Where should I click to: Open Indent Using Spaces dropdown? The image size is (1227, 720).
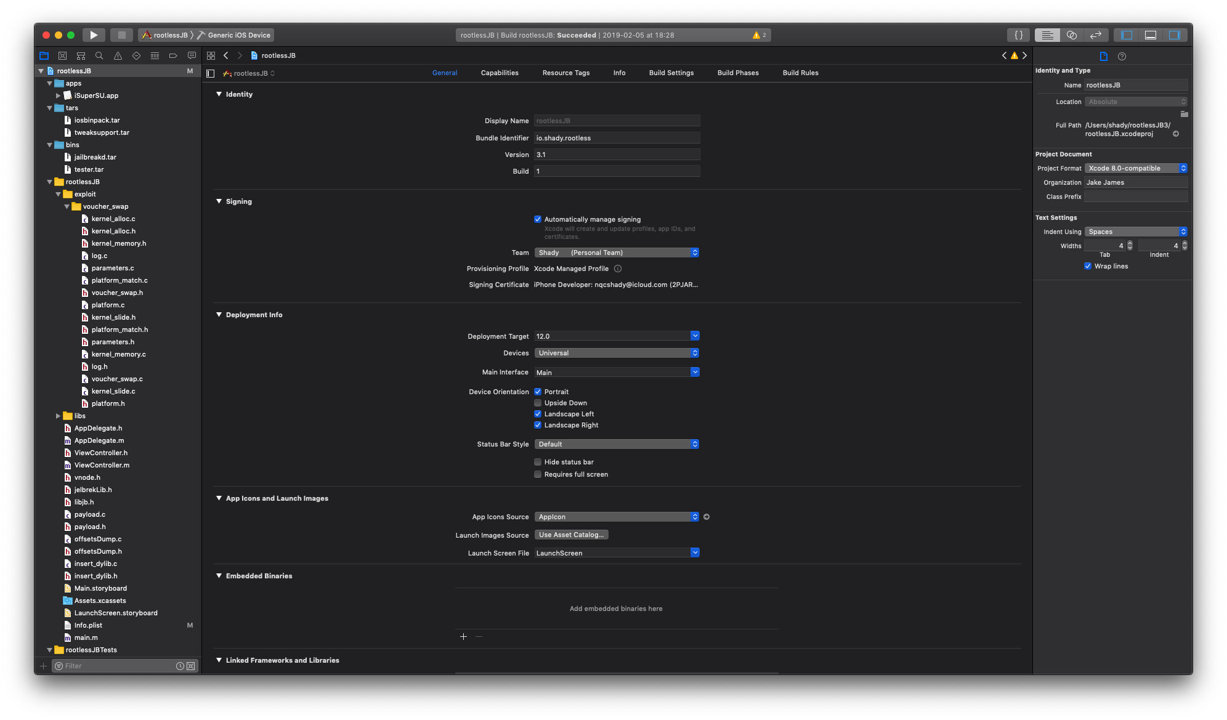[1136, 232]
